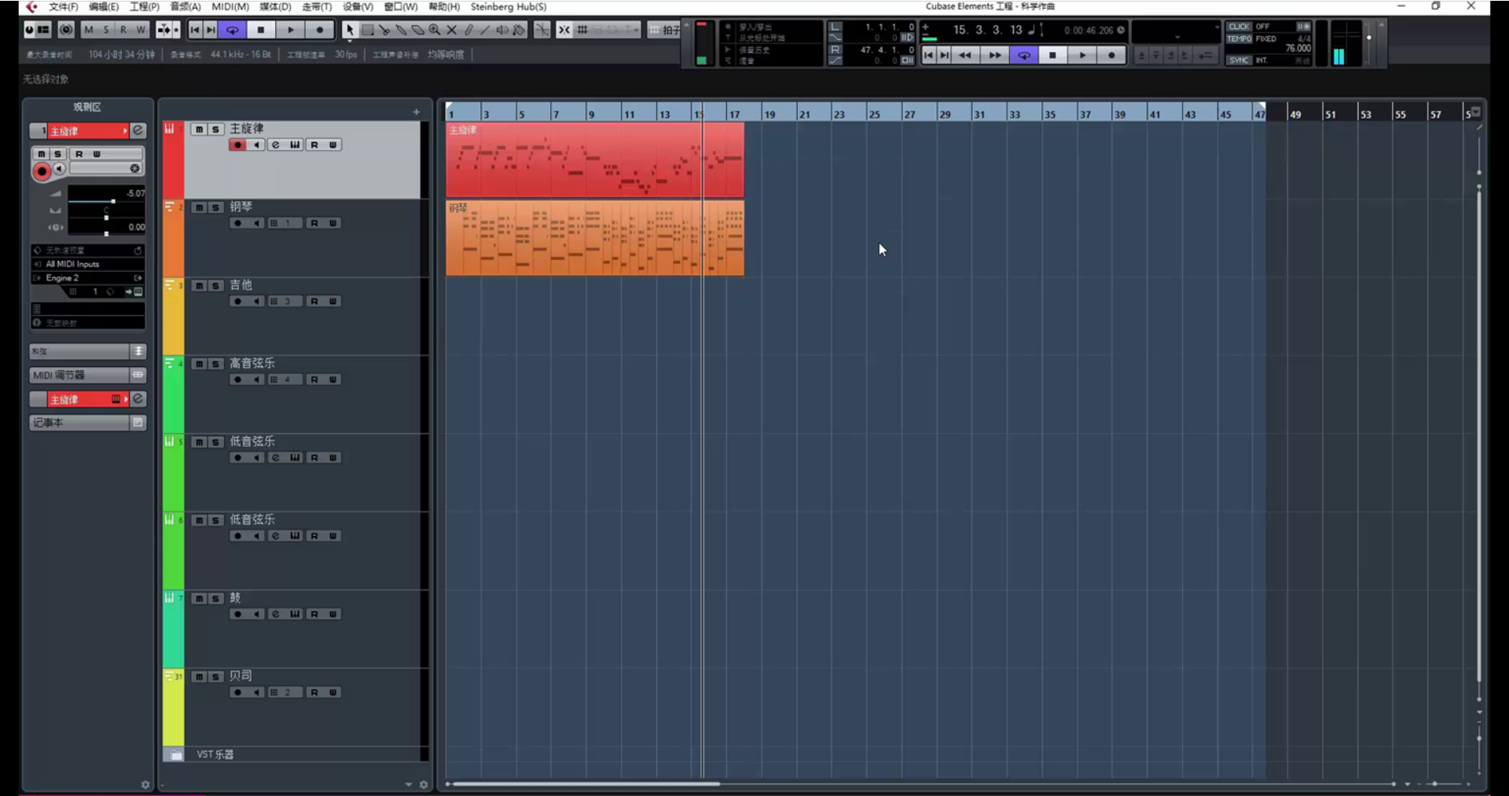Click Stop in the top toolbar transport
This screenshot has width=1509, height=796.
click(261, 30)
